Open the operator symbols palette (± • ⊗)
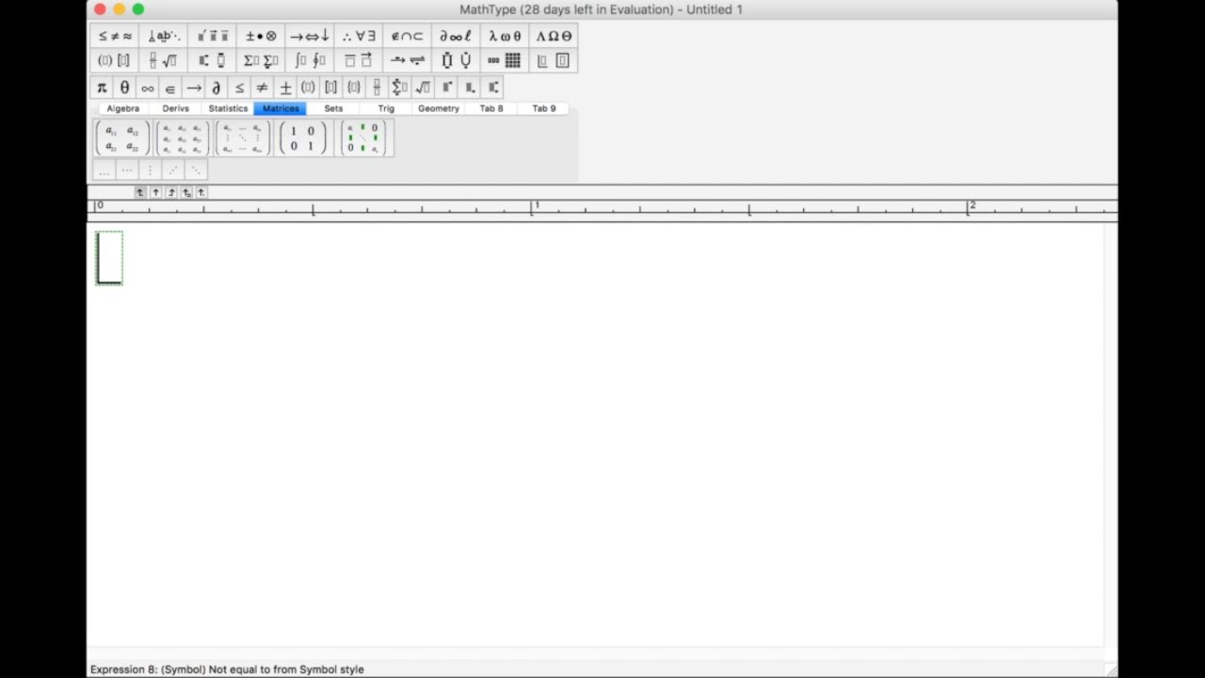1205x678 pixels. 262,36
